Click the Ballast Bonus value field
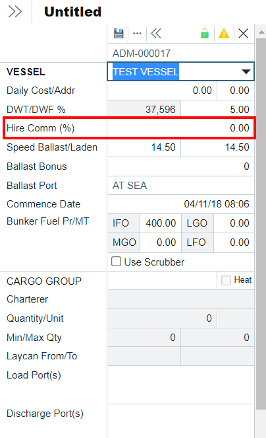Screen dimensions: 266x438 pyautogui.click(x=181, y=166)
